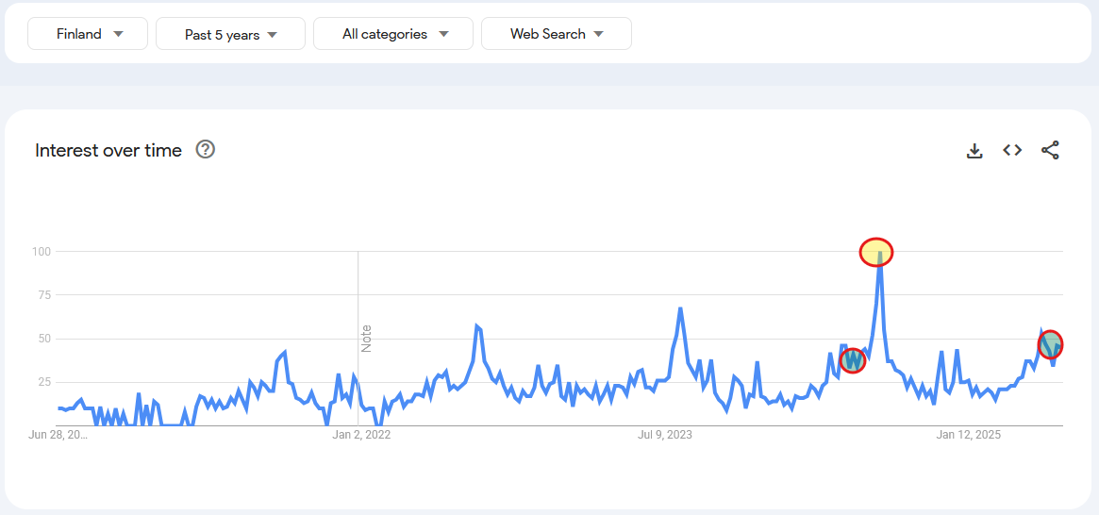Click the Jul 9, 2023 axis label

(665, 435)
